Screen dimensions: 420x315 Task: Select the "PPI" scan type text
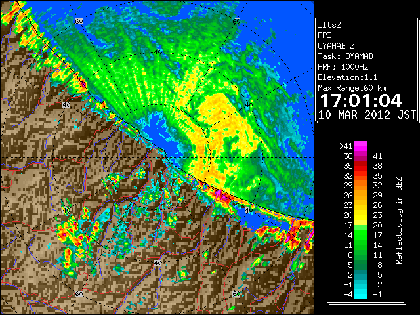pyautogui.click(x=324, y=35)
